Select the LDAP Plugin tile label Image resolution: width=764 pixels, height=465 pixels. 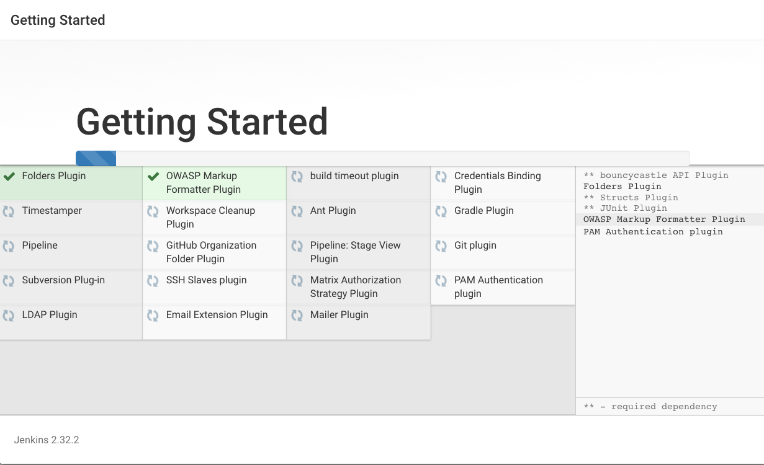50,315
